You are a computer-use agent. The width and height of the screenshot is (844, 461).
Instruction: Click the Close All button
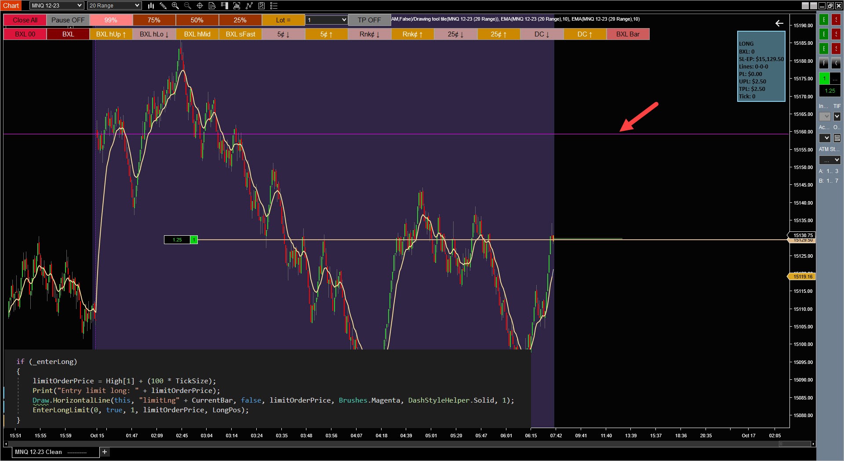coord(25,20)
